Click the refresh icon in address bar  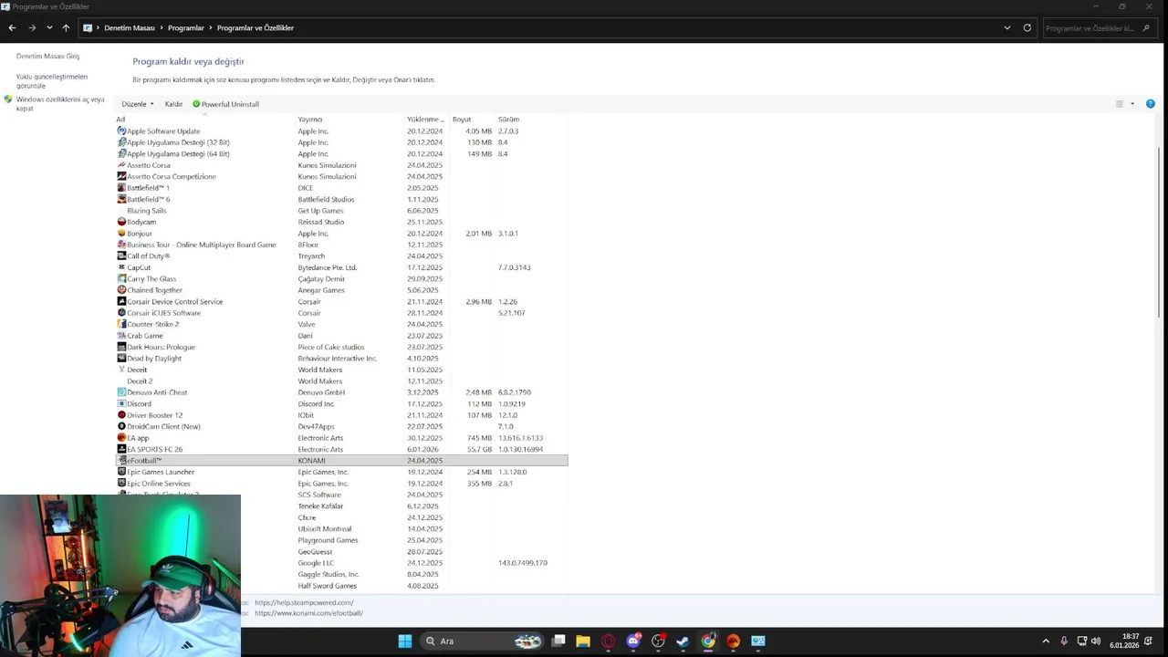(1027, 27)
